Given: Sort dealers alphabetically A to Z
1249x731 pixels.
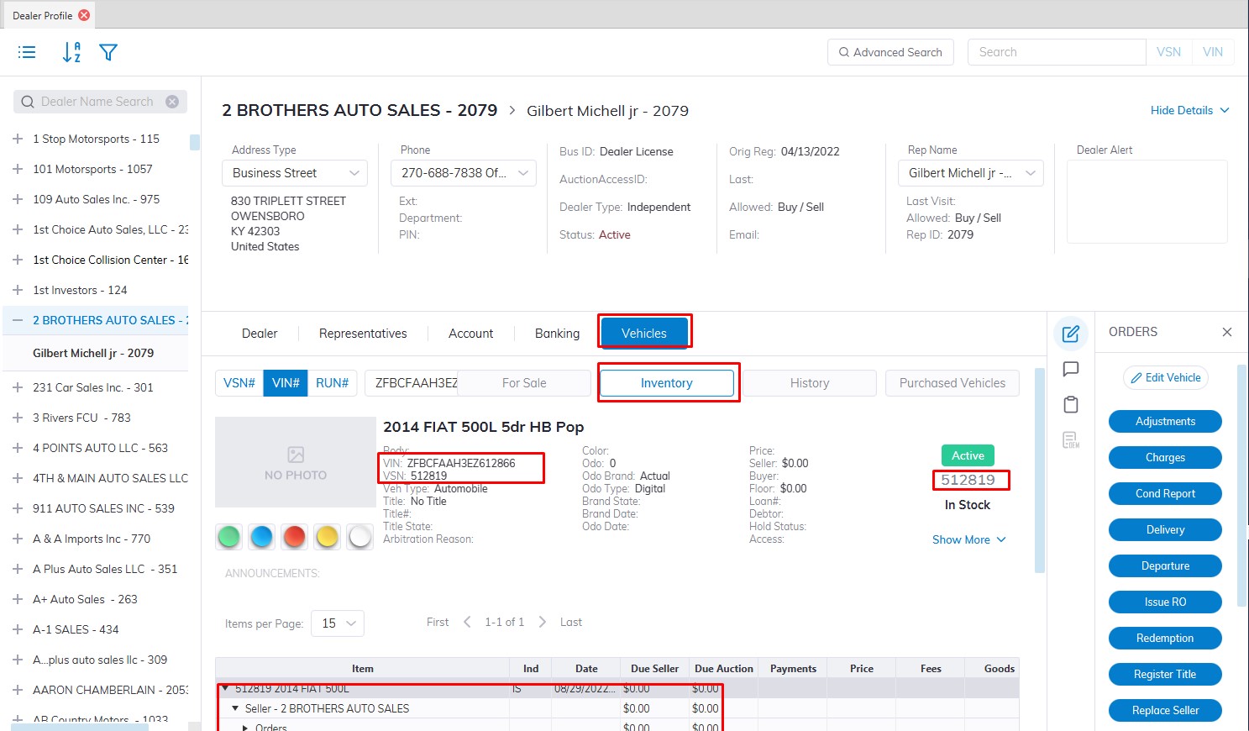Looking at the screenshot, I should (71, 52).
